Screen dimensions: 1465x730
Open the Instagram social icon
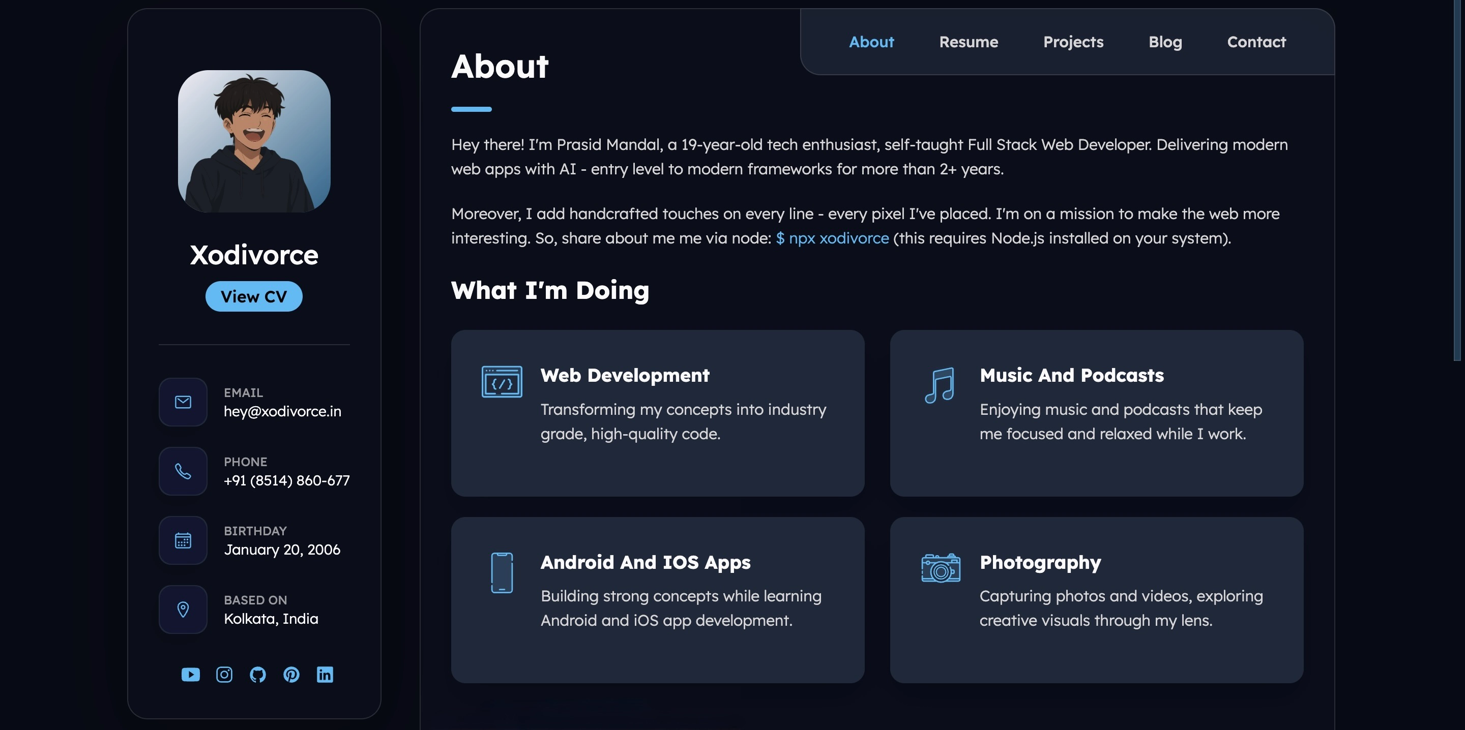coord(224,674)
